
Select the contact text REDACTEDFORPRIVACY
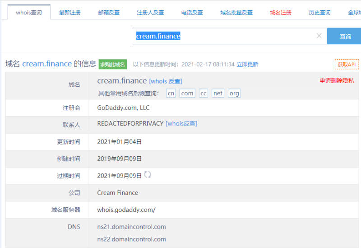pyautogui.click(x=130, y=123)
